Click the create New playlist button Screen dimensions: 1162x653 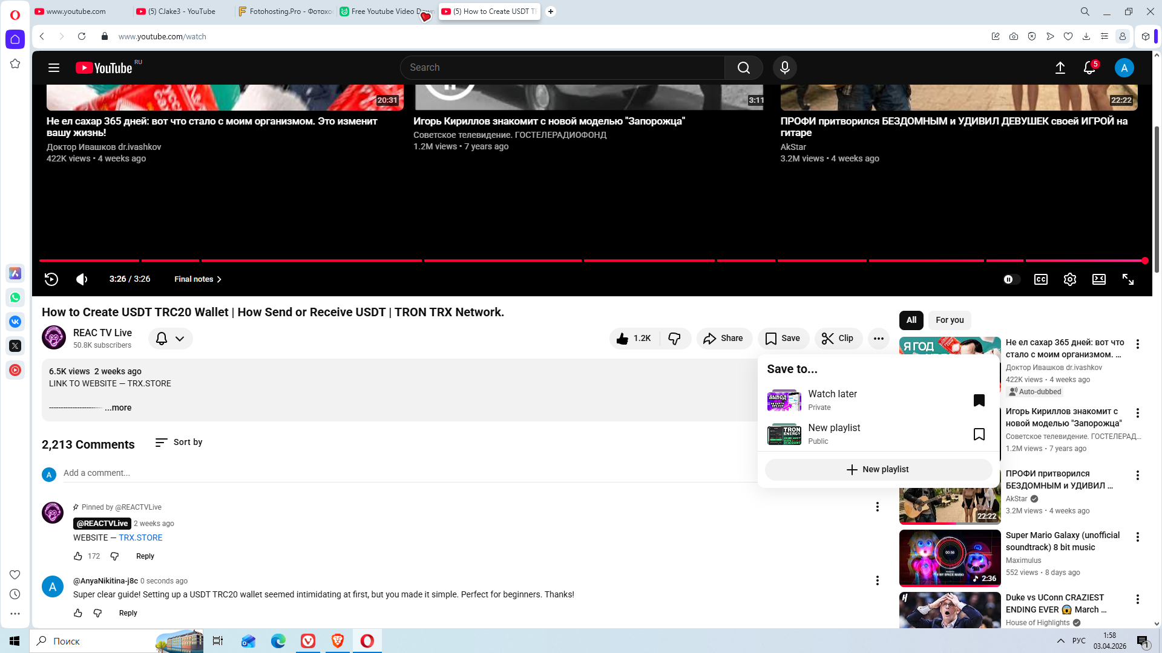878,470
